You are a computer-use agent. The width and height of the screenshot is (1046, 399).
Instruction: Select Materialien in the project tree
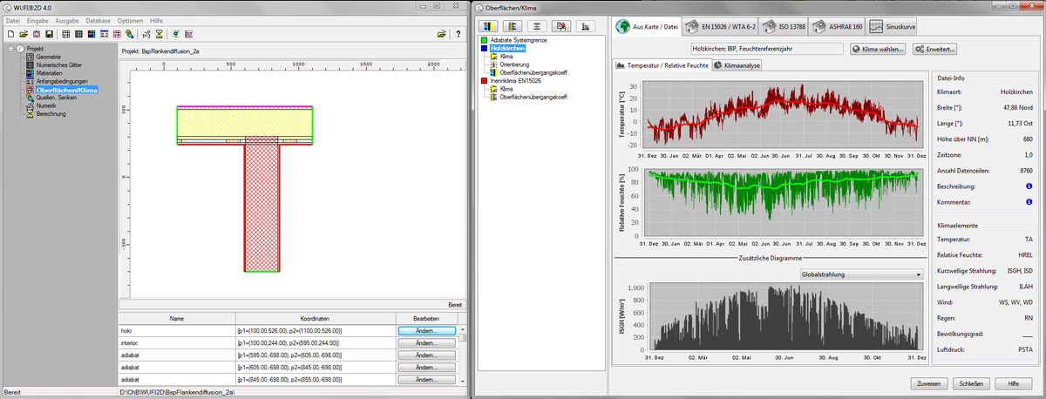(x=51, y=71)
